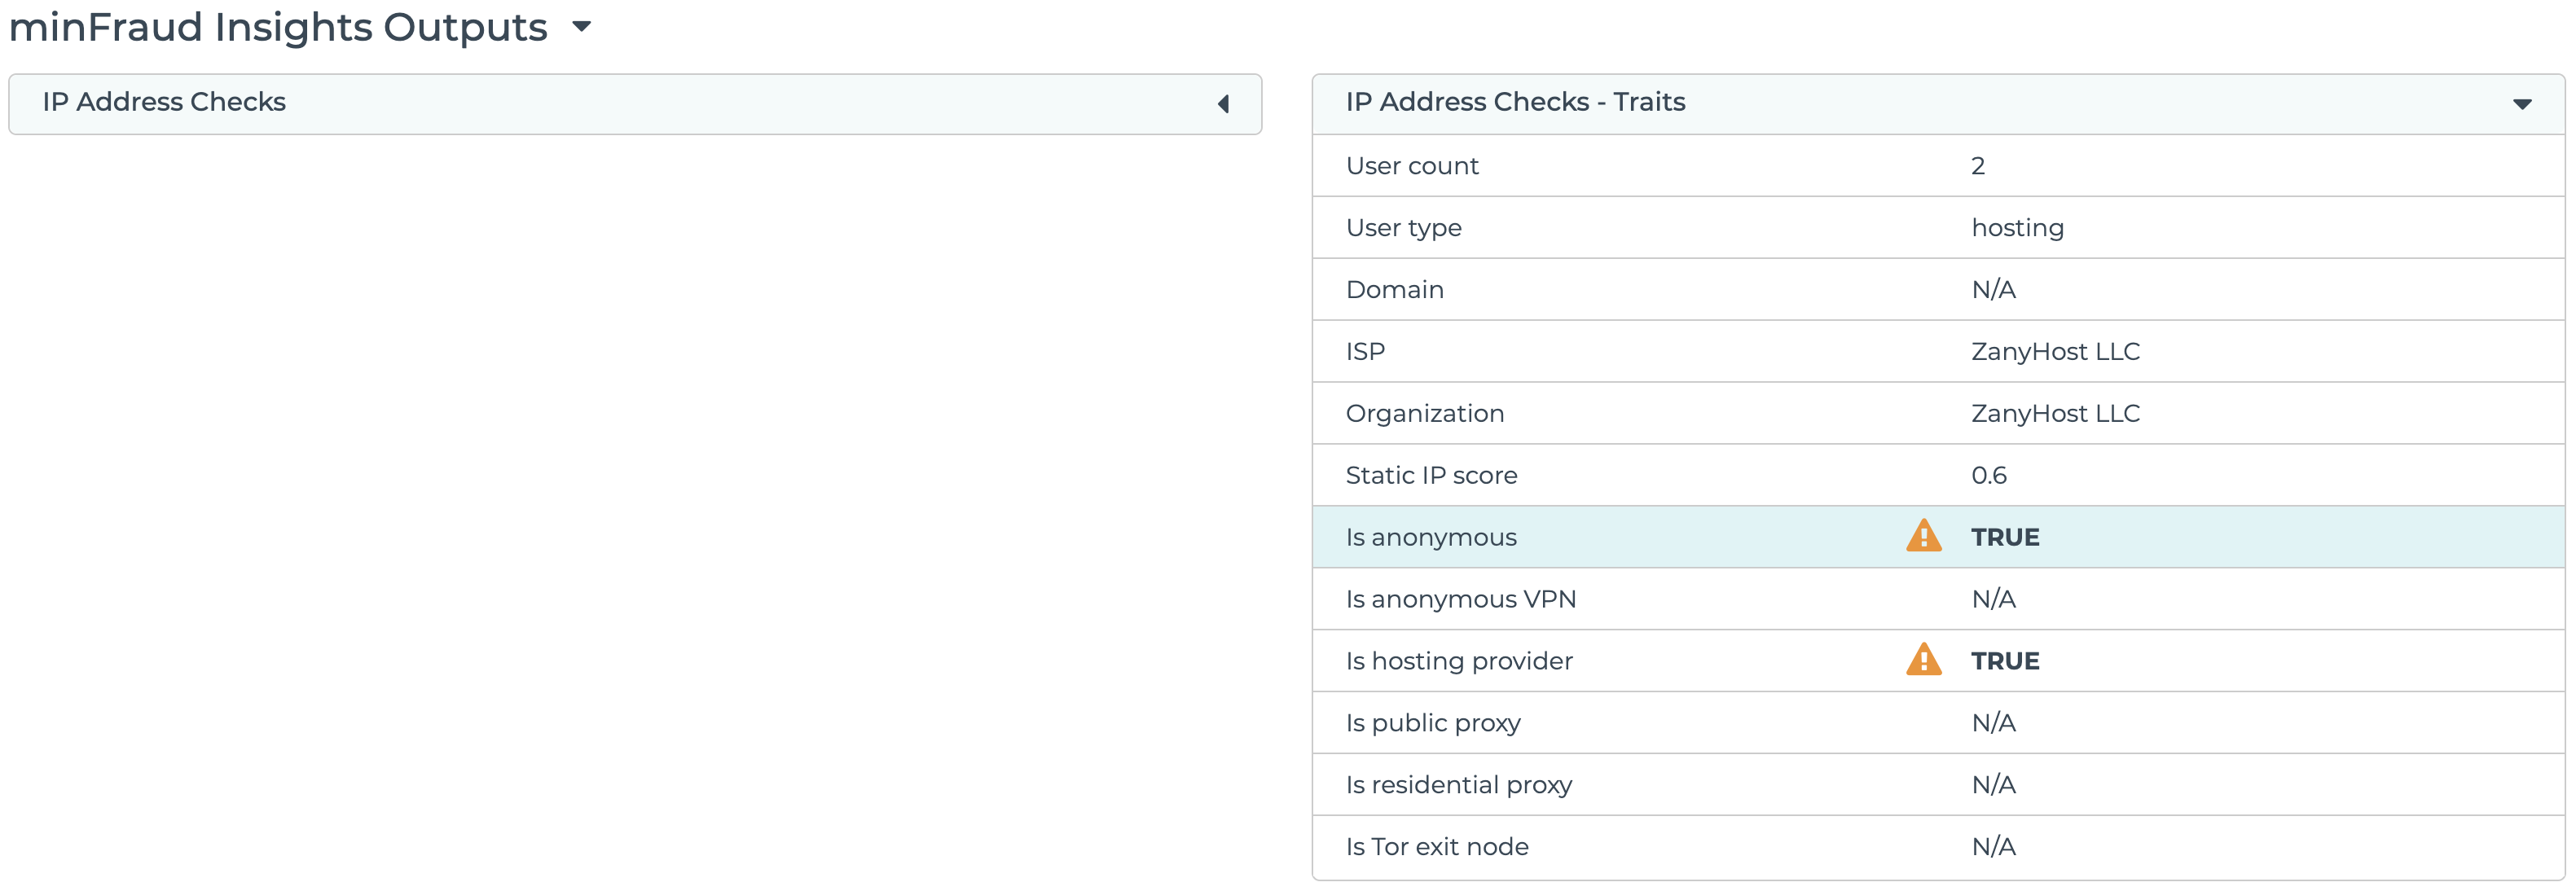Screen dimensions: 2576x891
Task: Click the Is Tor exit node label
Action: (1436, 847)
